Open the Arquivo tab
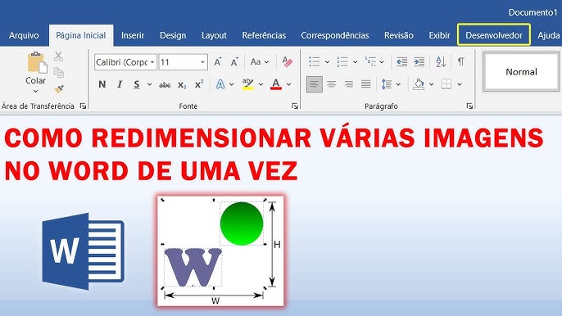This screenshot has height=316, width=562. click(x=24, y=35)
